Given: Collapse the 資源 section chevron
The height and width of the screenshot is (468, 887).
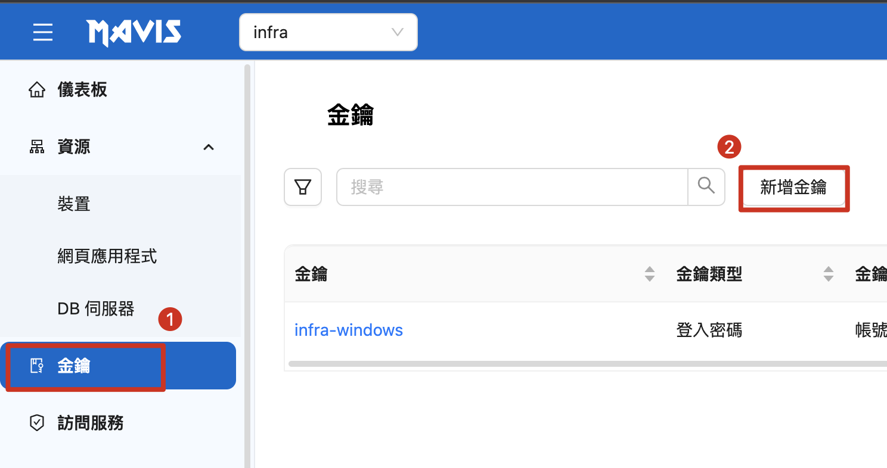Looking at the screenshot, I should (x=209, y=147).
